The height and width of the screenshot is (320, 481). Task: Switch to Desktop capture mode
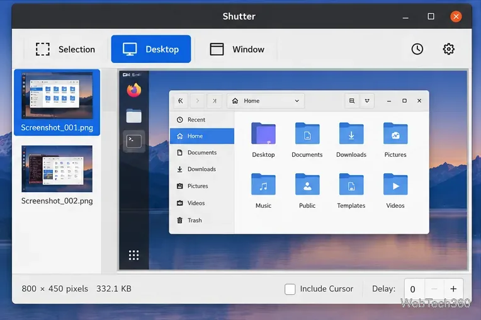[x=151, y=49]
